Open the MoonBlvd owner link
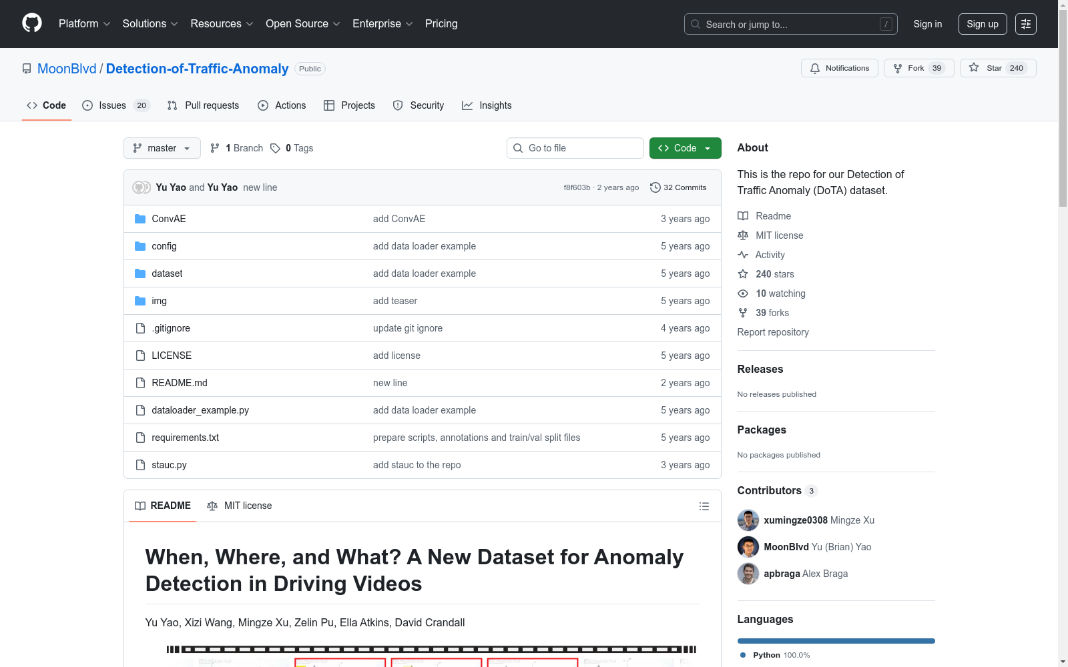This screenshot has width=1068, height=667. tap(67, 69)
